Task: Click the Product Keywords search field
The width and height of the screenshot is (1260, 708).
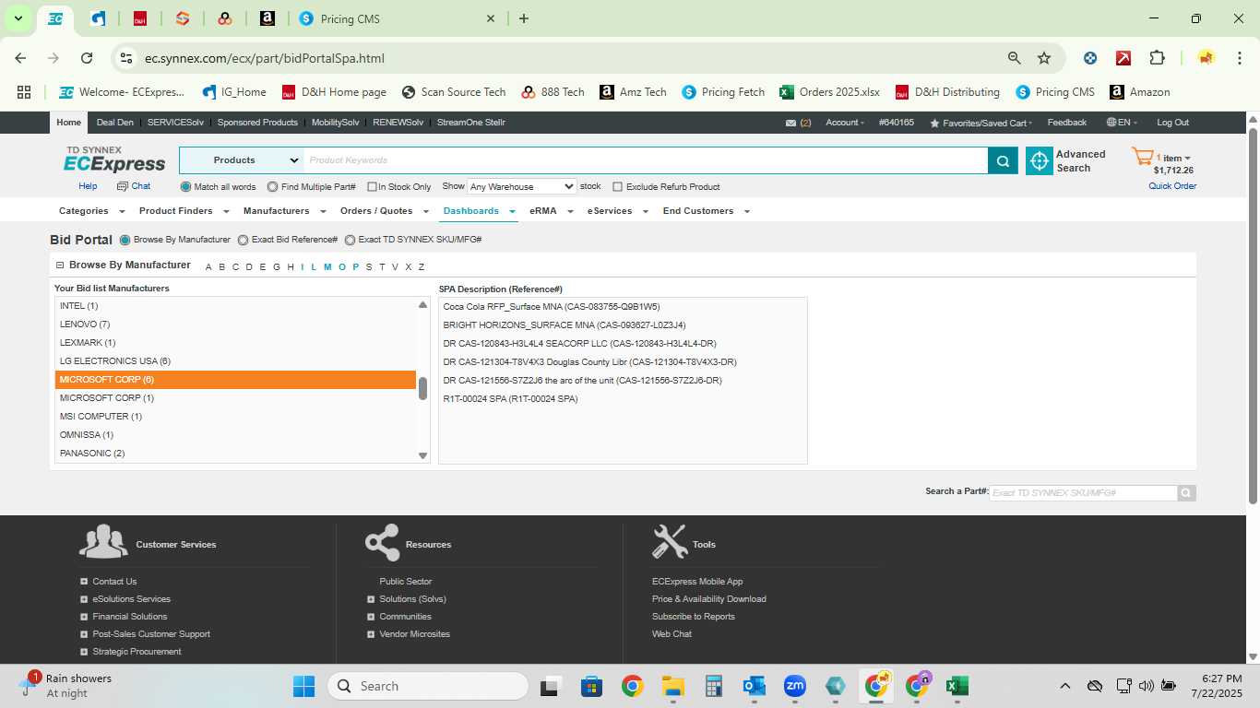Action: (646, 160)
